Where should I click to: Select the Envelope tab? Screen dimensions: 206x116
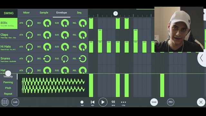coord(61,13)
